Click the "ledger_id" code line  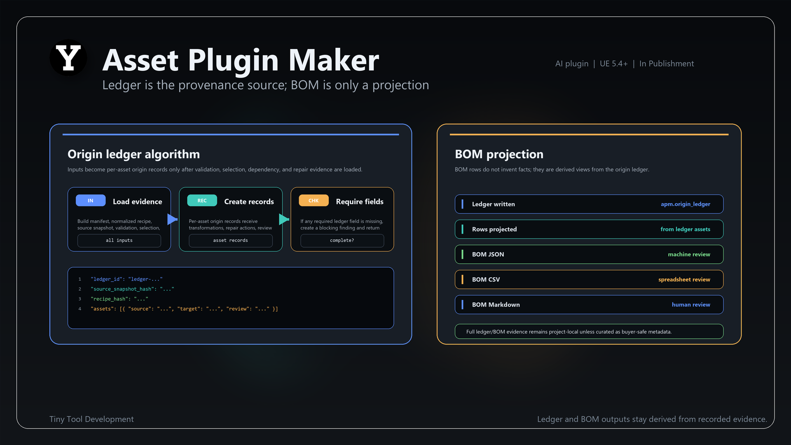126,279
